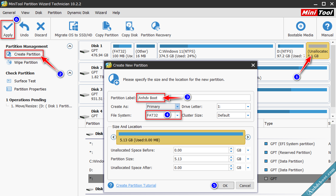The height and width of the screenshot is (196, 336).
Task: Select Disk 1 drive icon
Action: point(84,51)
